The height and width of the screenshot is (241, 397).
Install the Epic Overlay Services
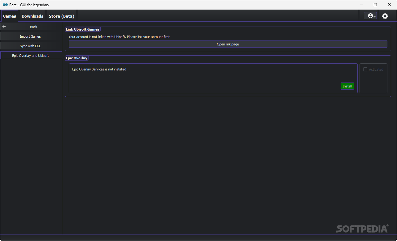coord(347,86)
